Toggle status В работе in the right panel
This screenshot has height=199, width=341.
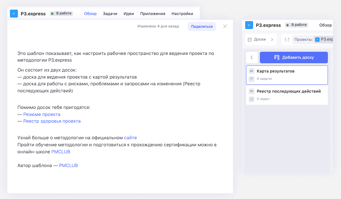(296, 25)
